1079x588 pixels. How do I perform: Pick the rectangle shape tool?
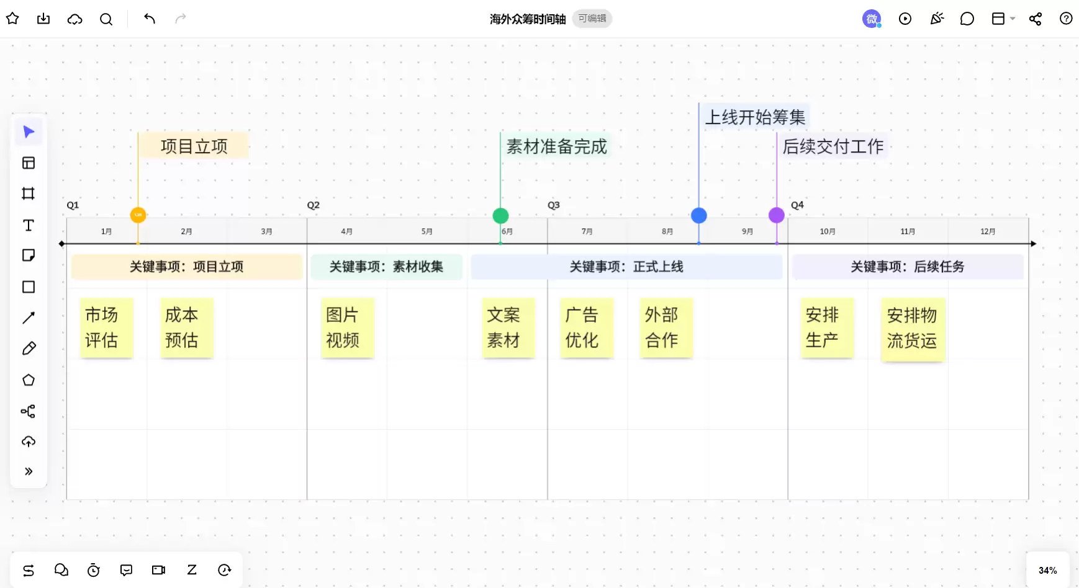29,287
